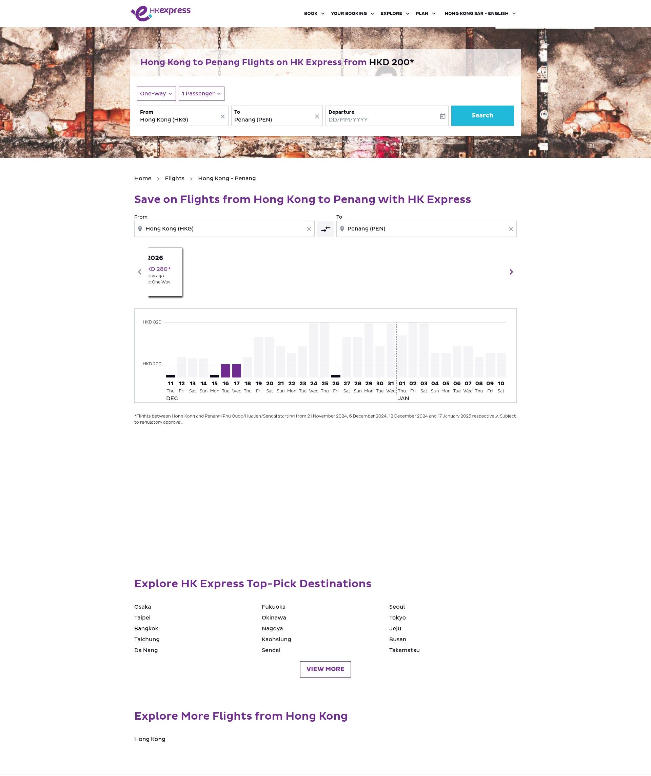Screen dimensions: 651x776
Task: Swap origin and destination airports
Action: [325, 229]
